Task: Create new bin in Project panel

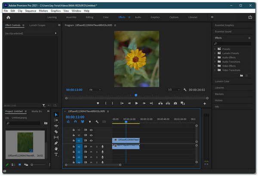Action: (x=46, y=123)
